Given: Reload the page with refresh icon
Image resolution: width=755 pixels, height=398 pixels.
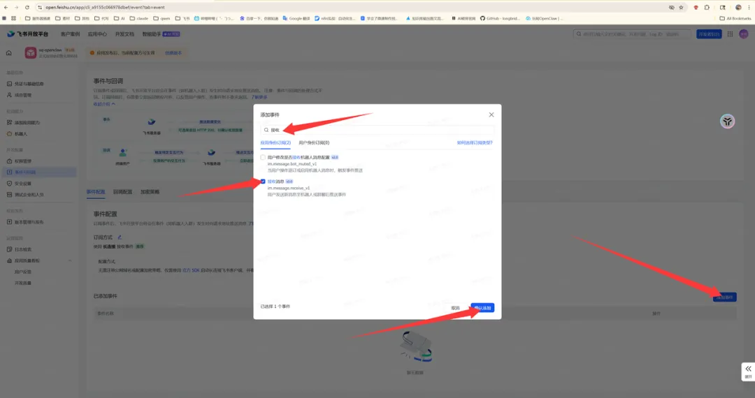Looking at the screenshot, I should [x=27, y=7].
